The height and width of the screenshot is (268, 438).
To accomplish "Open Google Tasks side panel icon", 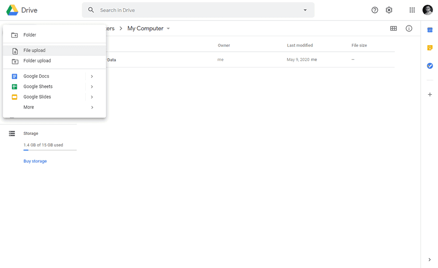I will pos(430,66).
